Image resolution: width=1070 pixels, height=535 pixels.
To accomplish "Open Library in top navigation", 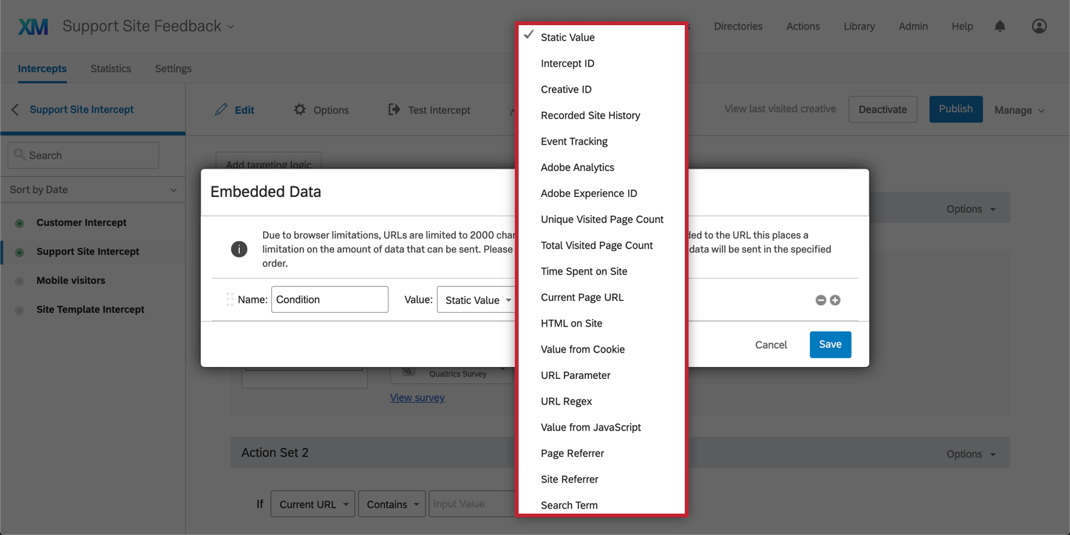I will pyautogui.click(x=859, y=26).
